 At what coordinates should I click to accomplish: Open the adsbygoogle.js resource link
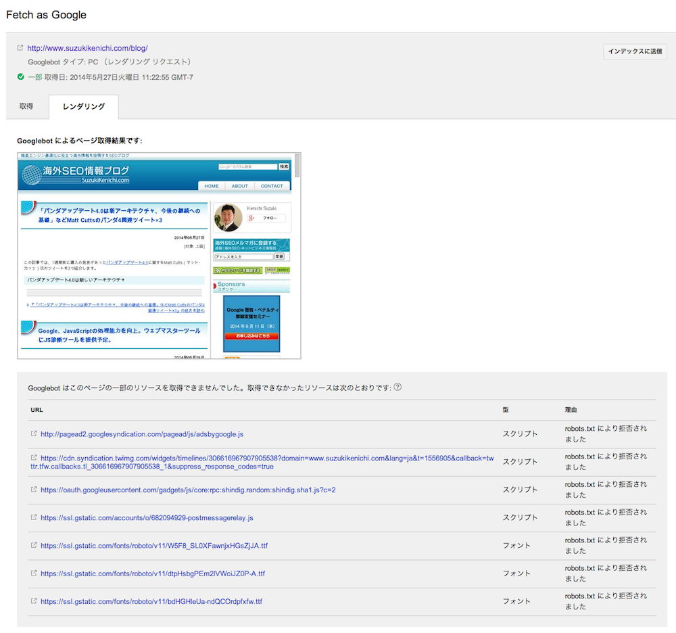pyautogui.click(x=142, y=434)
